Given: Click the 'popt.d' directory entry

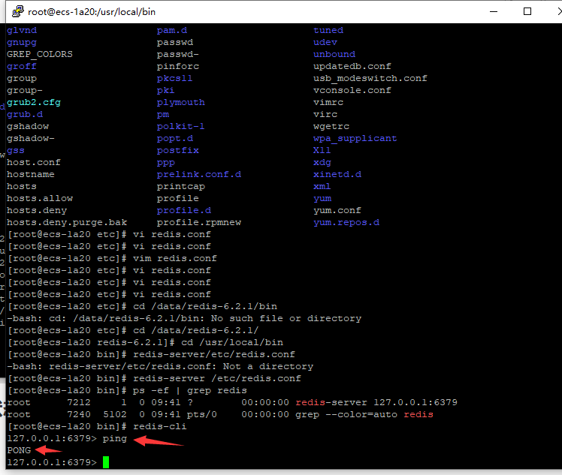Looking at the screenshot, I should (174, 139).
